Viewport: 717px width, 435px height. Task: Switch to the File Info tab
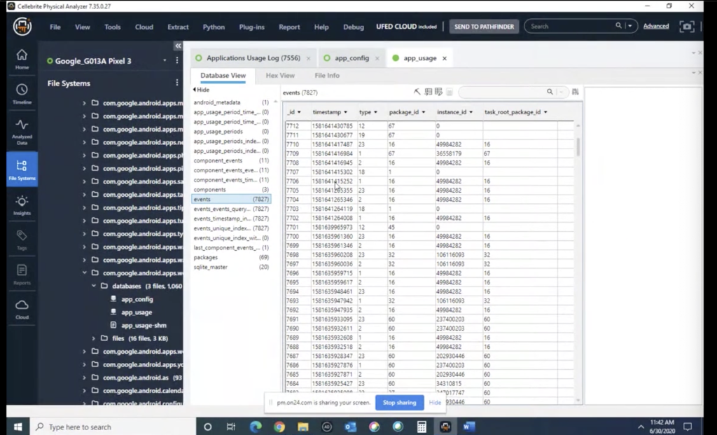327,76
